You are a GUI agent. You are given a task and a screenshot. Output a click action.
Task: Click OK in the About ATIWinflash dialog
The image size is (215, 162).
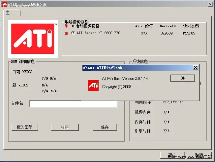coord(183,78)
